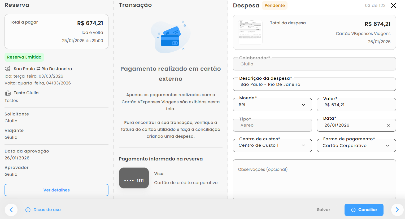405x219 pixels.
Task: Click the airplane icon beside Sao Paulo route
Action: point(8,69)
